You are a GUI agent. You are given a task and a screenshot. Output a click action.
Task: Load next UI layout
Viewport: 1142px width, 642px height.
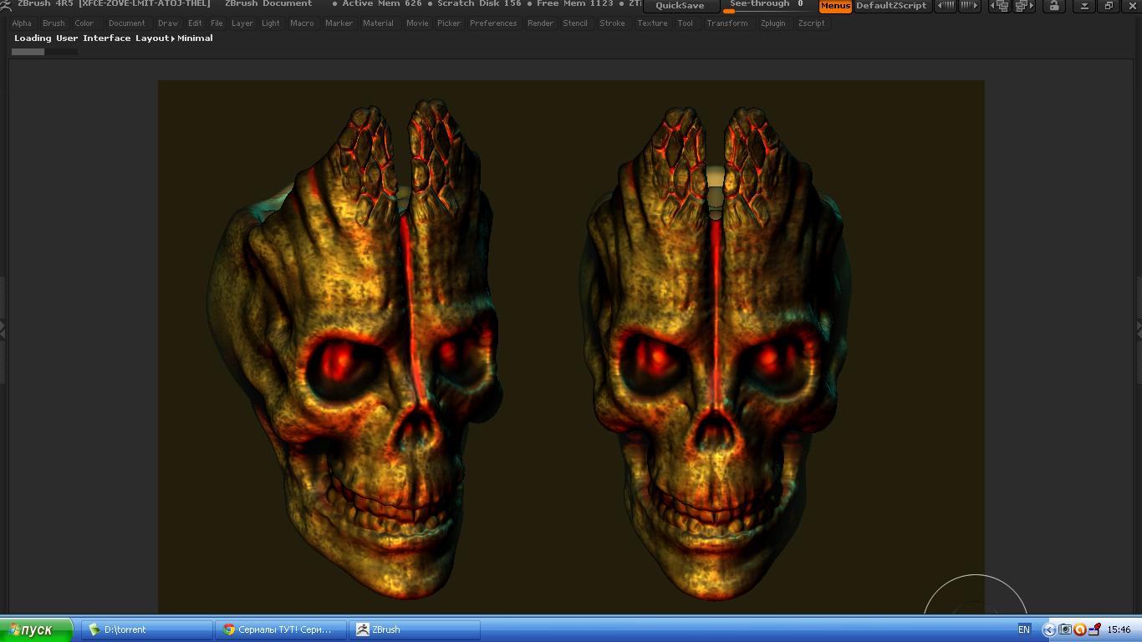1025,6
